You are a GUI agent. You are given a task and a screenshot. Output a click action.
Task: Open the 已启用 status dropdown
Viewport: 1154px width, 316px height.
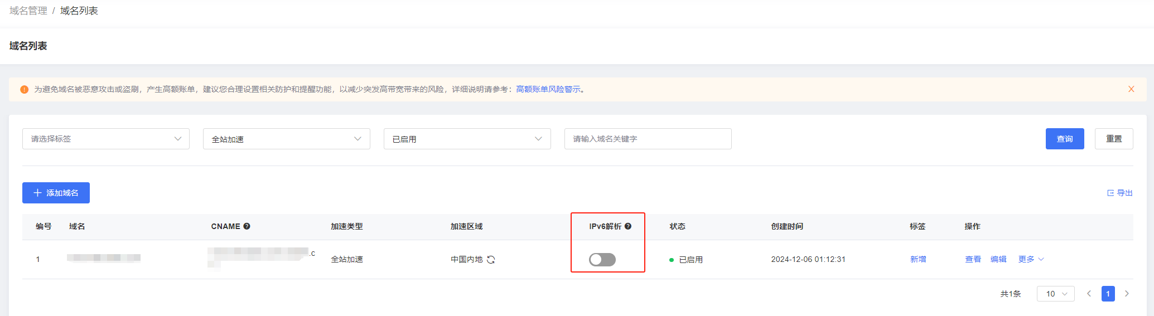[x=467, y=139]
